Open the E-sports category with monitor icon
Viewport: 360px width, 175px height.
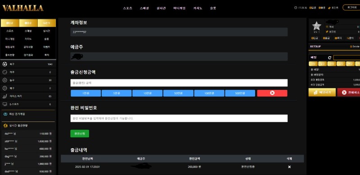[x=28, y=104]
